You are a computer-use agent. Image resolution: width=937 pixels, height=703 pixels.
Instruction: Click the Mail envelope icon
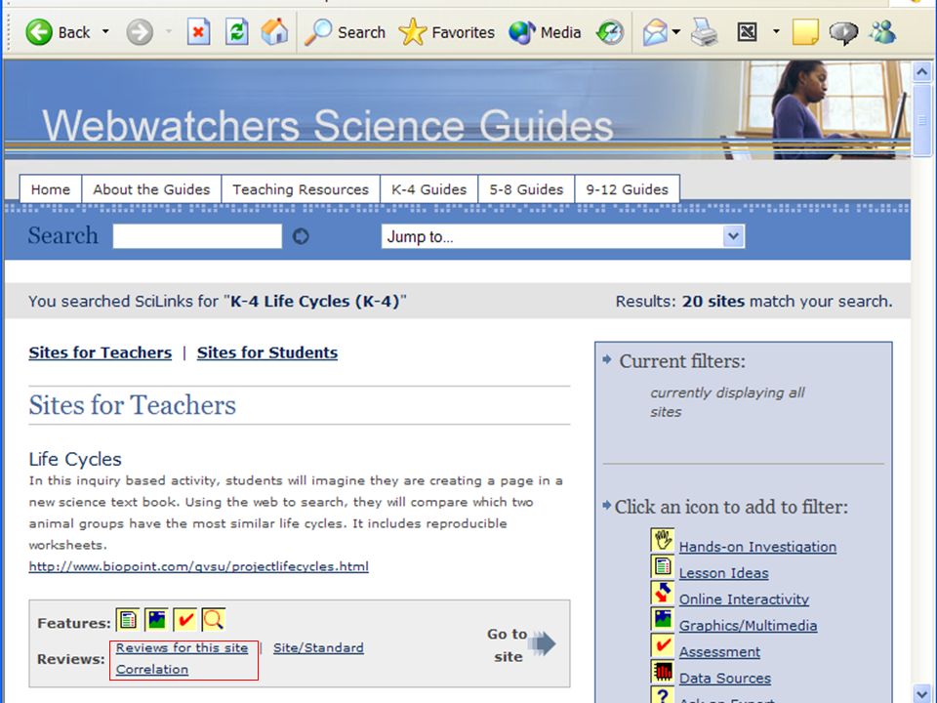point(654,31)
